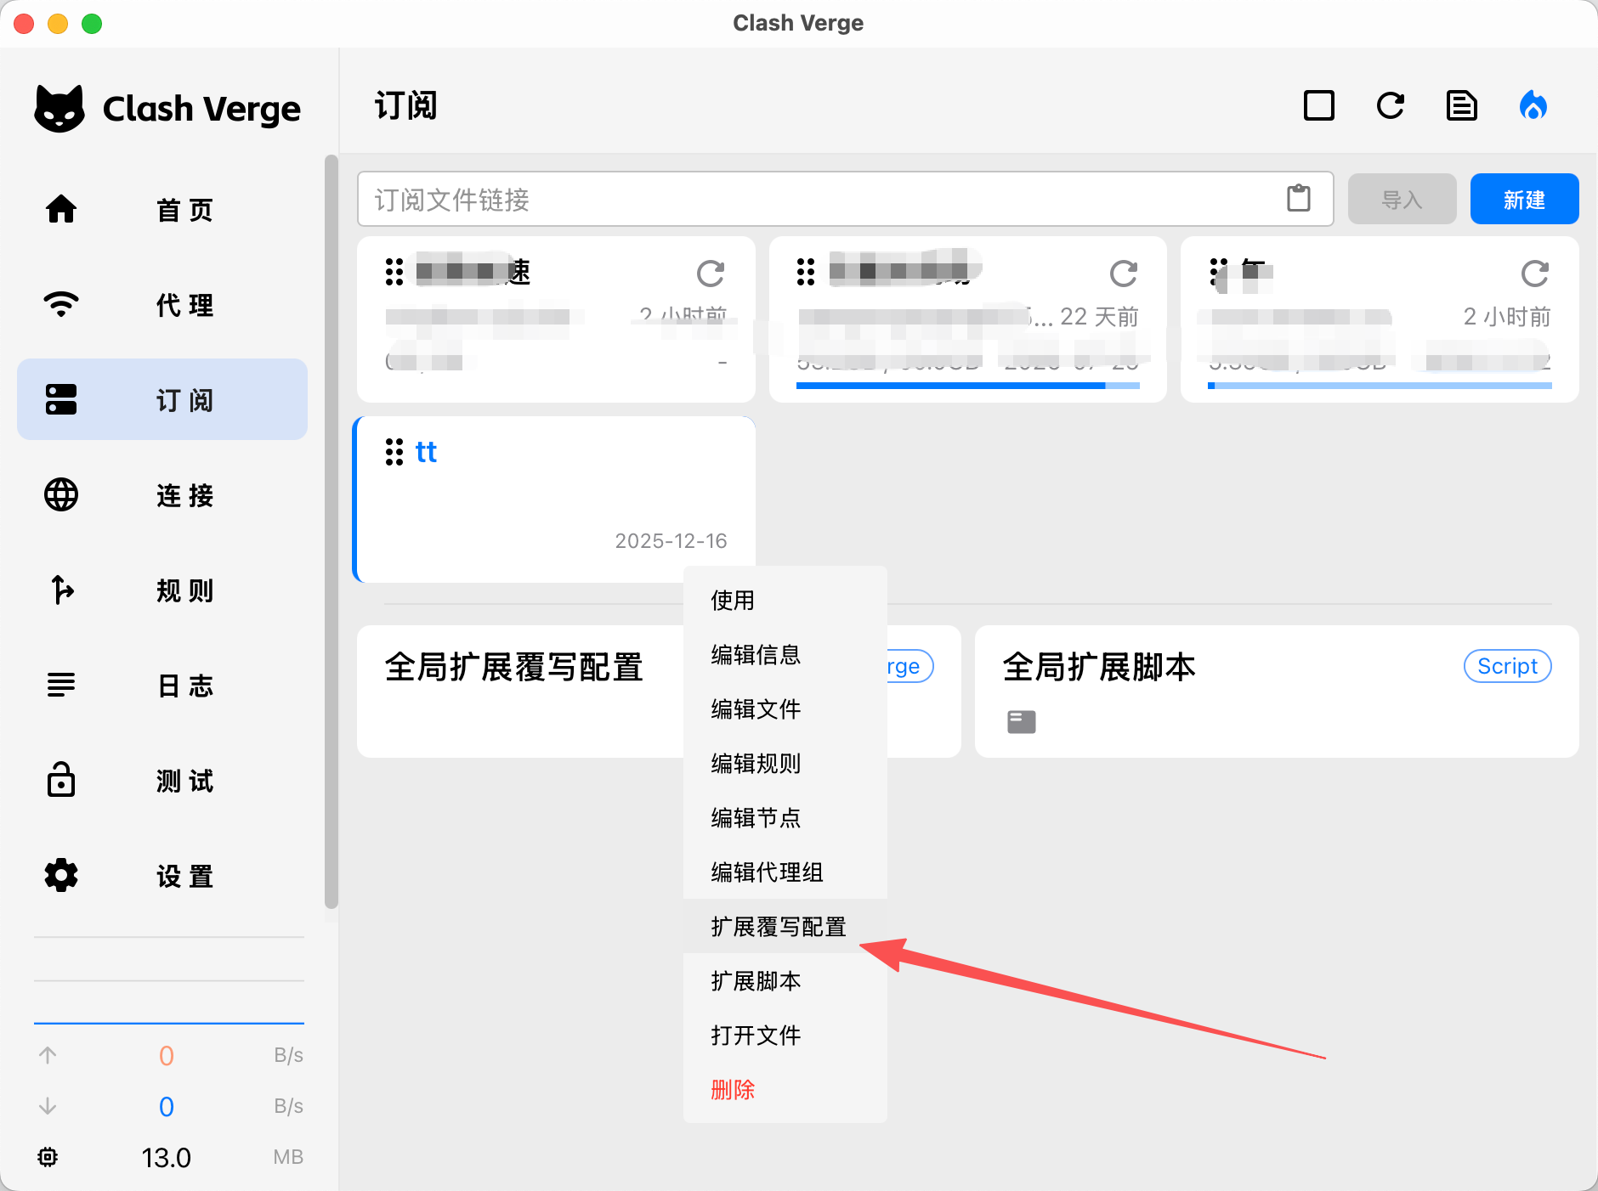Select 使用 in the context menu
1598x1191 pixels.
[733, 600]
